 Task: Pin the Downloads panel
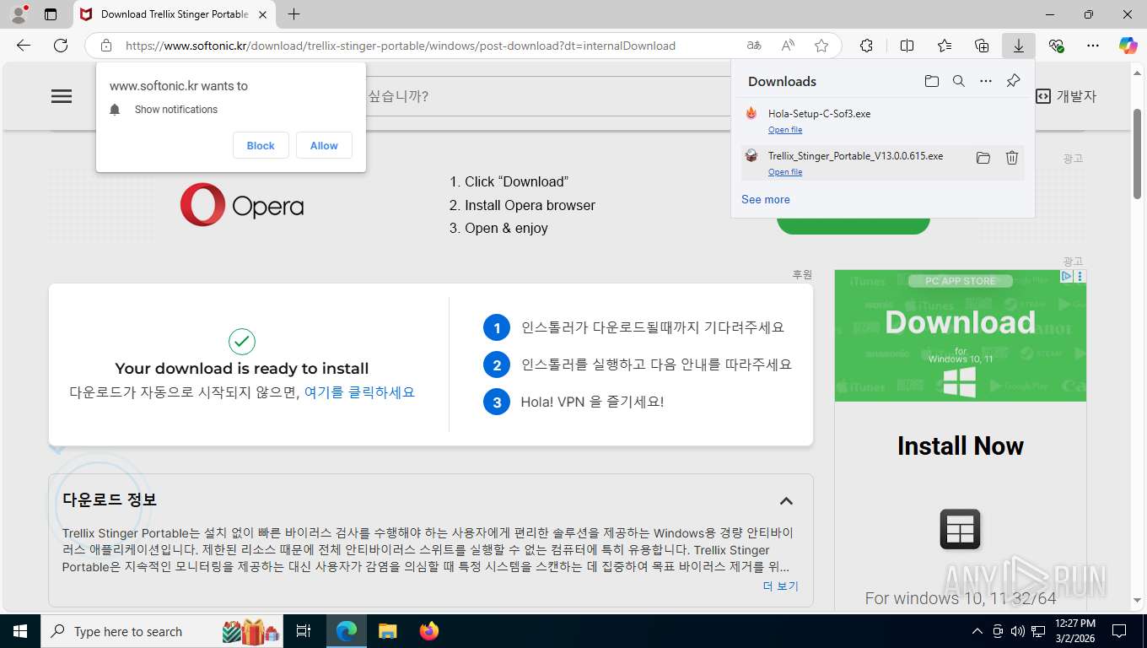tap(1014, 81)
